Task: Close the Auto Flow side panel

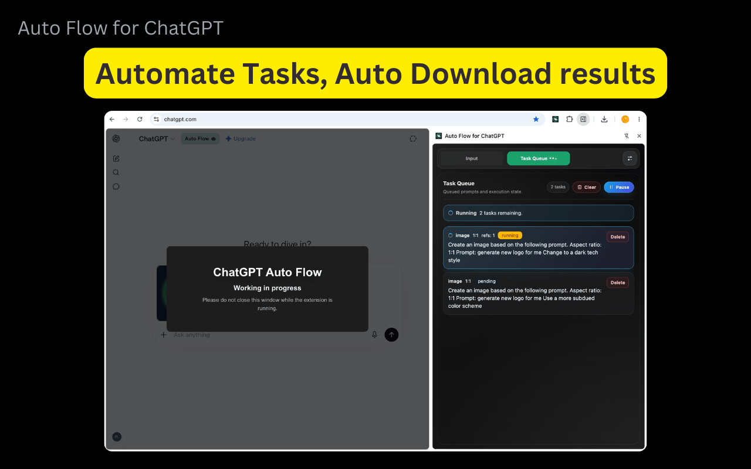Action: click(639, 136)
